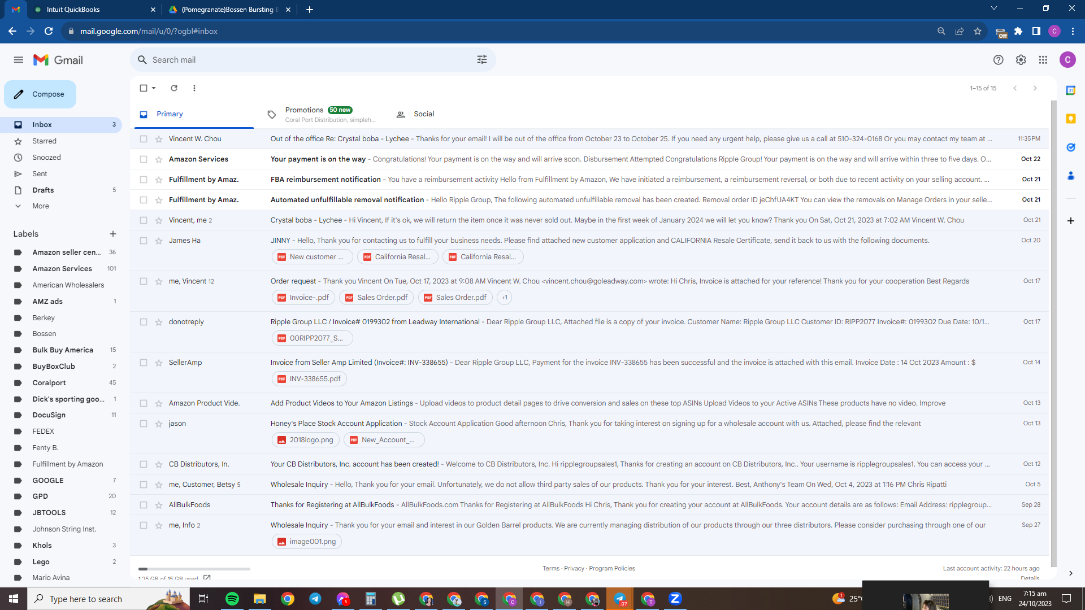Click the Search mail field
1085x610 pixels.
point(313,60)
